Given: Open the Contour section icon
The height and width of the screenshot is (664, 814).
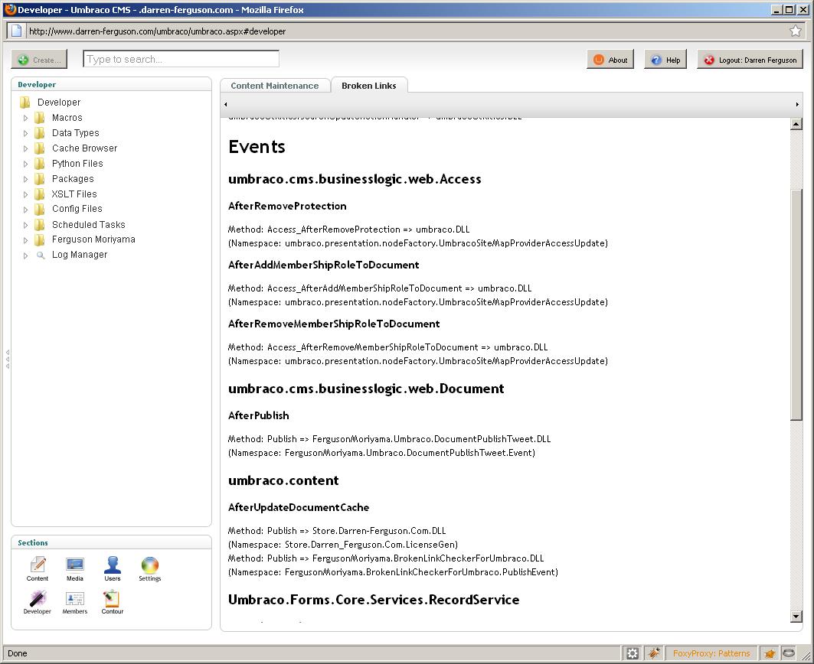Looking at the screenshot, I should point(112,600).
